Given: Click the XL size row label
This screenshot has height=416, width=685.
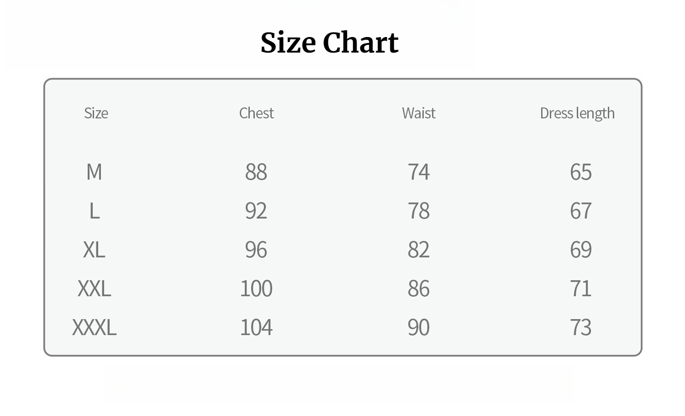Looking at the screenshot, I should coord(94,250).
